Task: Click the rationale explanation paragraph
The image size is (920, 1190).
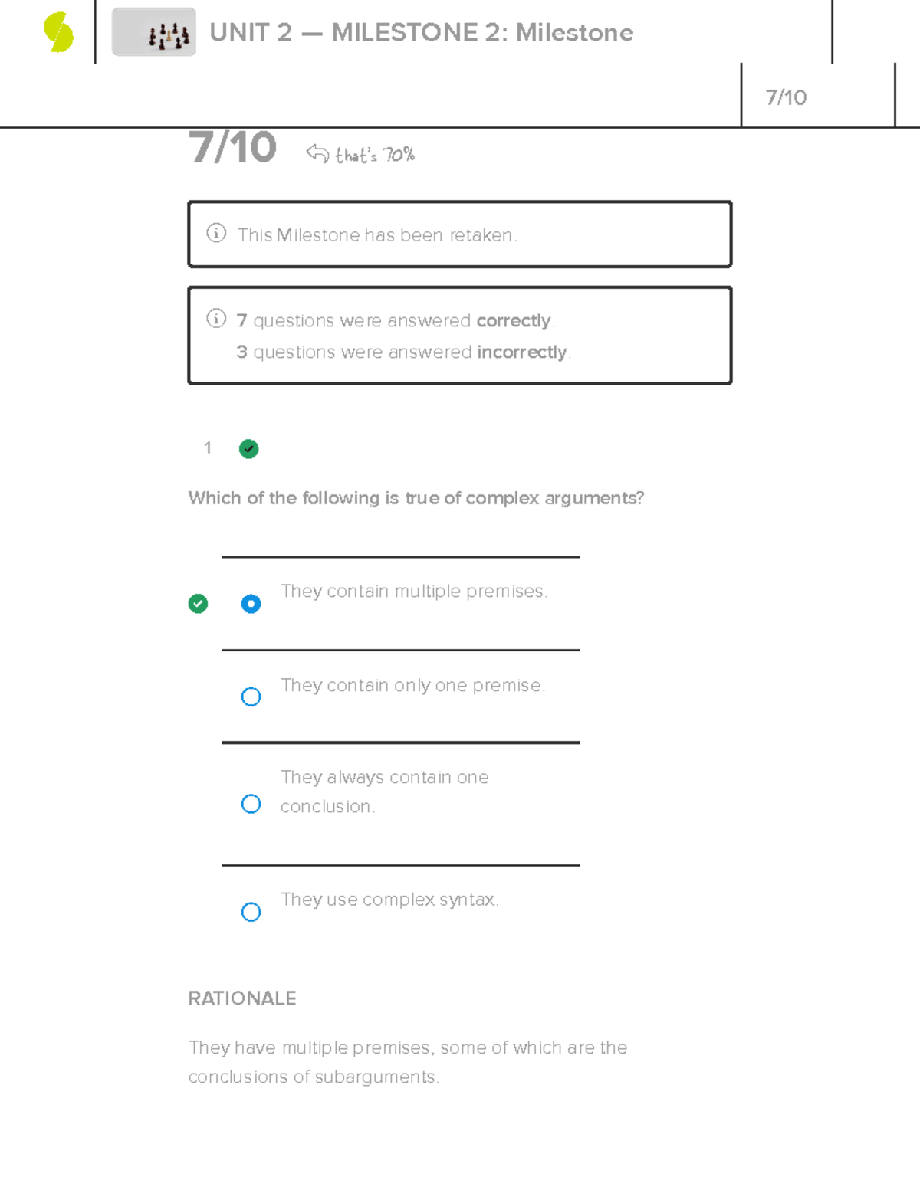Action: click(407, 1061)
